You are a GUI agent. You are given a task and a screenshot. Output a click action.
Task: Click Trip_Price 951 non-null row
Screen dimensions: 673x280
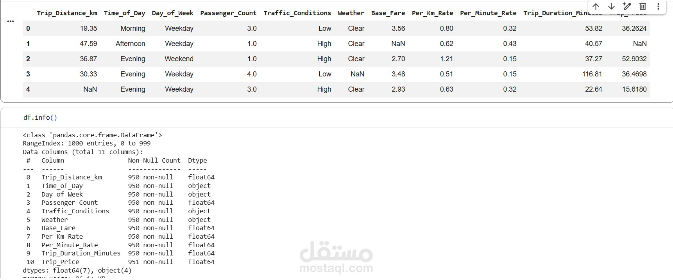click(120, 262)
